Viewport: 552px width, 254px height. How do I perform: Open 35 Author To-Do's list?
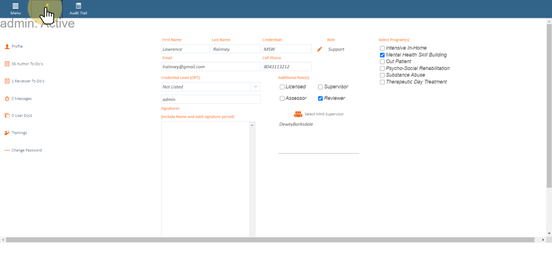[x=27, y=64]
